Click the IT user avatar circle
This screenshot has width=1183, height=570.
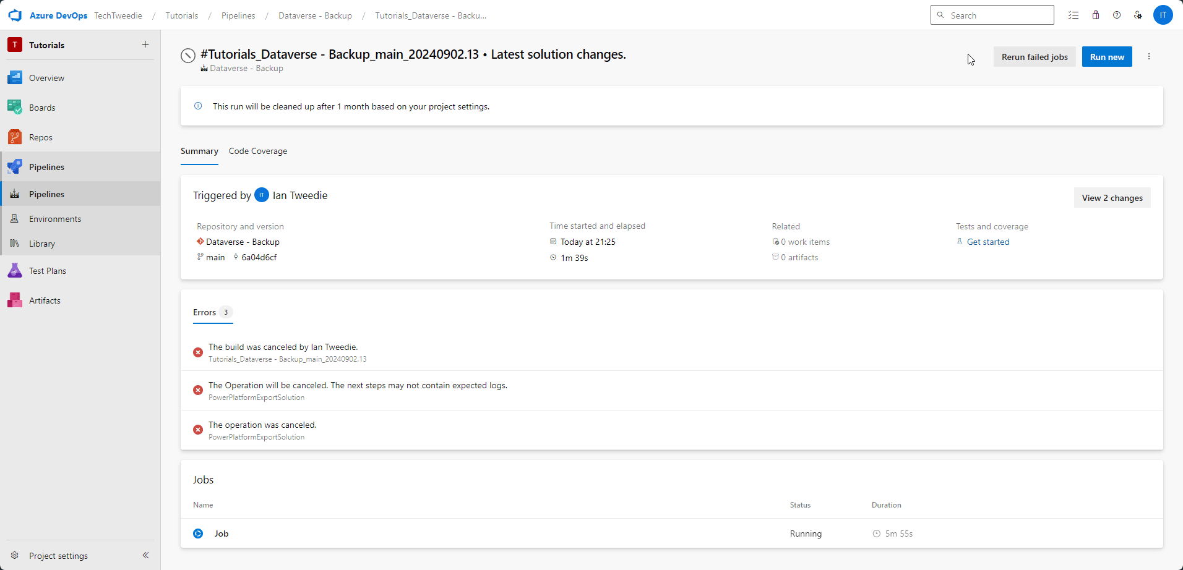point(1164,15)
